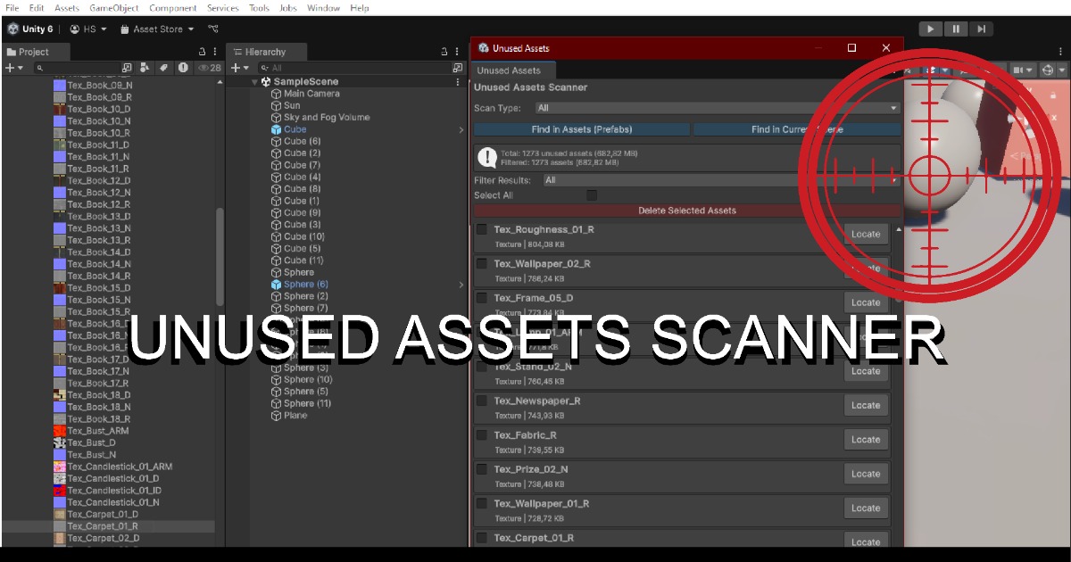Viewport: 1071px width, 562px height.
Task: Locate the Tex_Fabric_R asset
Action: pos(866,439)
